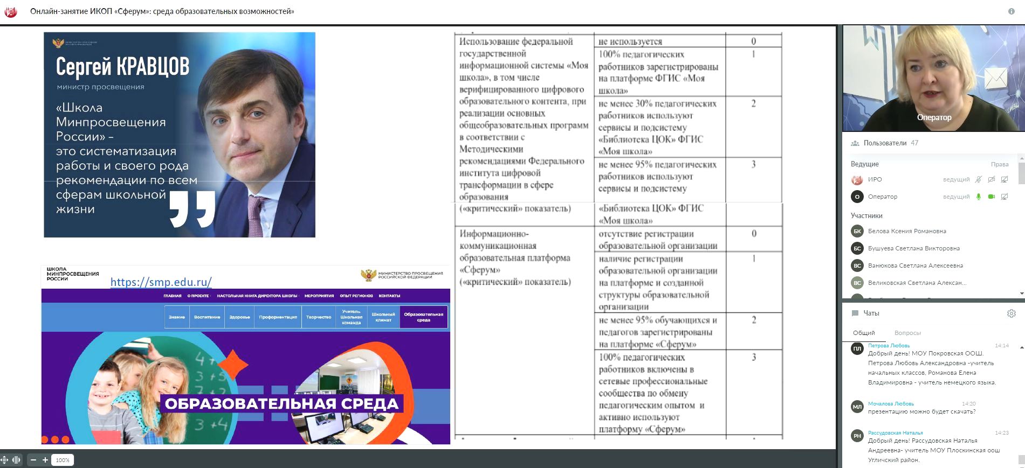Click sender name Петрова Любовь in chat
The image size is (1025, 468).
[889, 346]
